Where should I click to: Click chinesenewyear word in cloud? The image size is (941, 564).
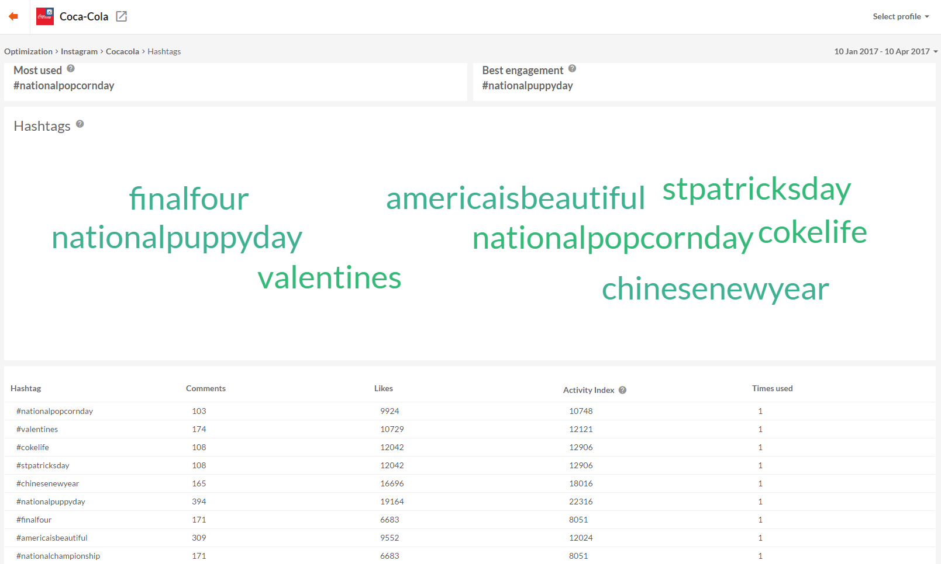click(x=715, y=289)
